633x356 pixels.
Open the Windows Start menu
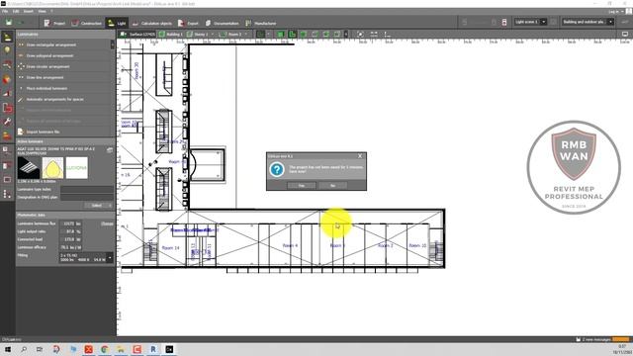[8, 349]
